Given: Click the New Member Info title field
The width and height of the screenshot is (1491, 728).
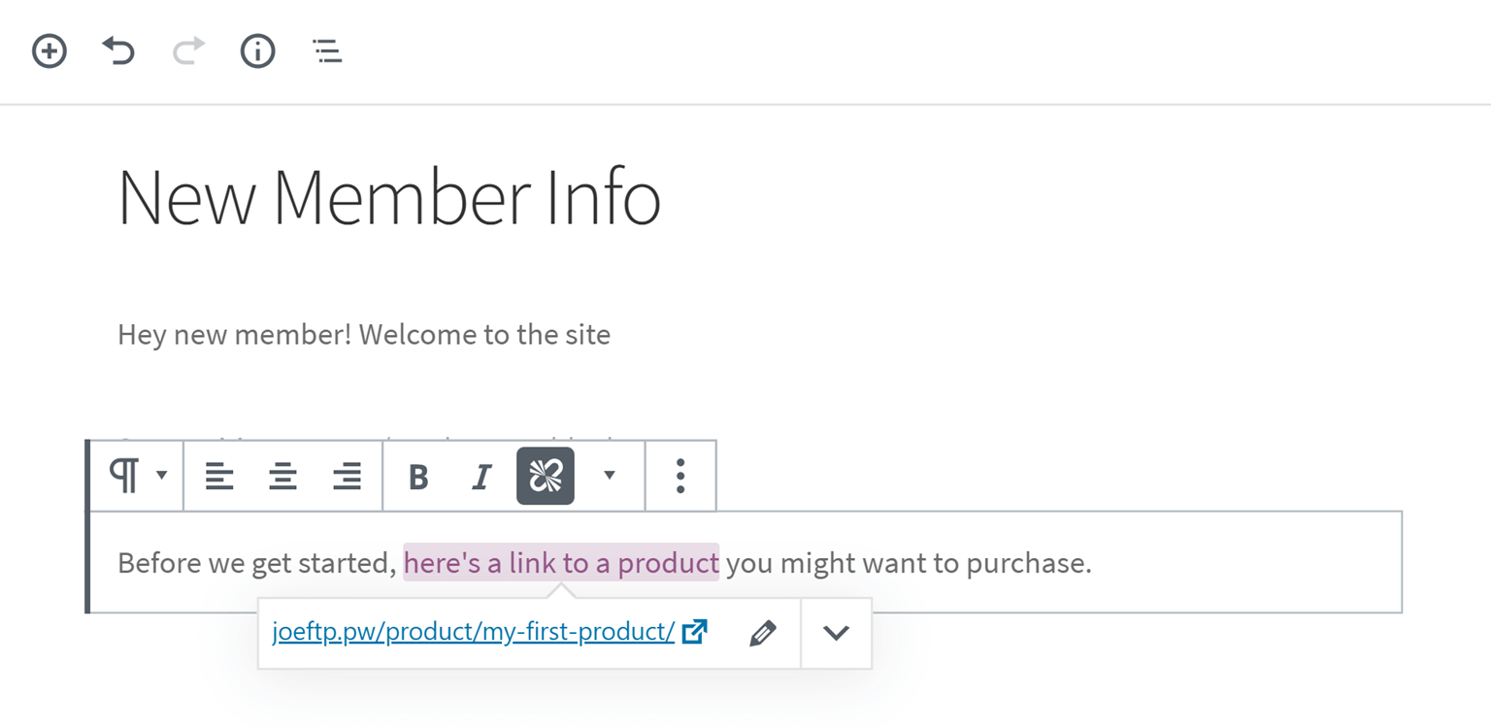Looking at the screenshot, I should pyautogui.click(x=389, y=197).
